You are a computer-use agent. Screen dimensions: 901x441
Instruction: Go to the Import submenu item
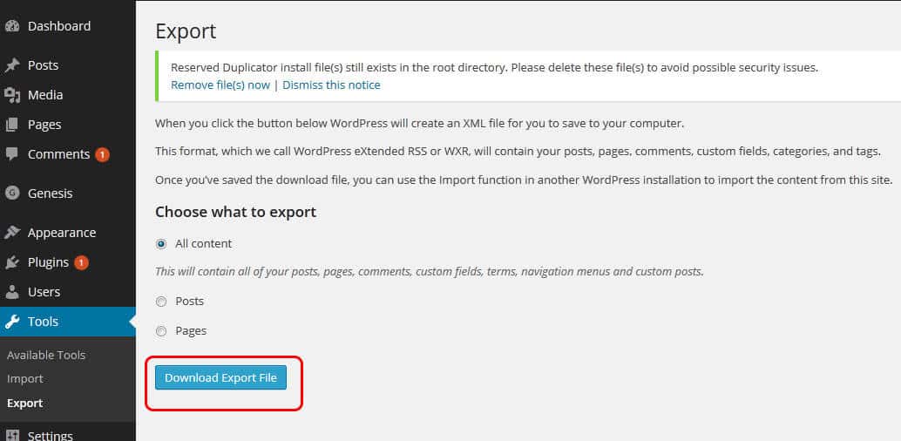(x=25, y=379)
